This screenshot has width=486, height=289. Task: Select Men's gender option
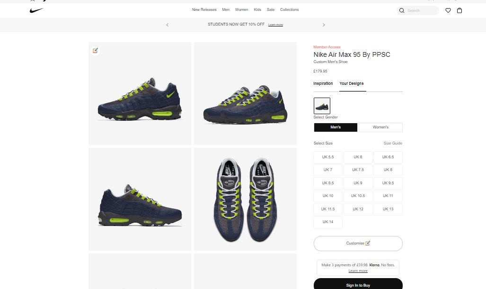[x=336, y=127]
